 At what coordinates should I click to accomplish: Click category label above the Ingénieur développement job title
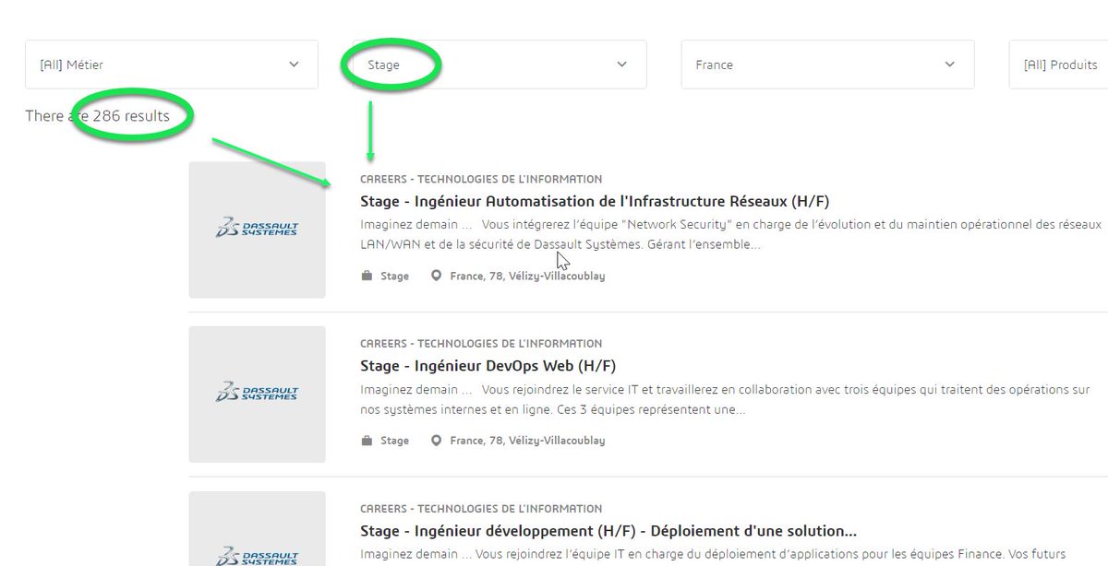point(481,508)
